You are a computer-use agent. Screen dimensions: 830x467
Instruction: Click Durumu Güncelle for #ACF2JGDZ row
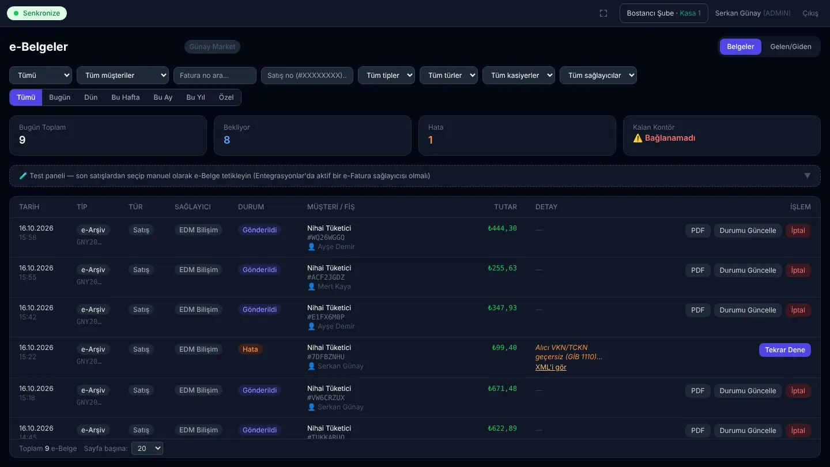[x=748, y=270]
